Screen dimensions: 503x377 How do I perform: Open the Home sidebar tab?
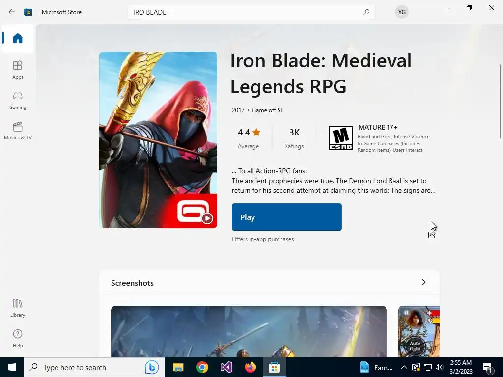tap(18, 38)
